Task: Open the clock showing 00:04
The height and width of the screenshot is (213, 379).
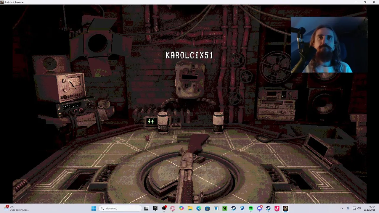Action: click(370, 208)
